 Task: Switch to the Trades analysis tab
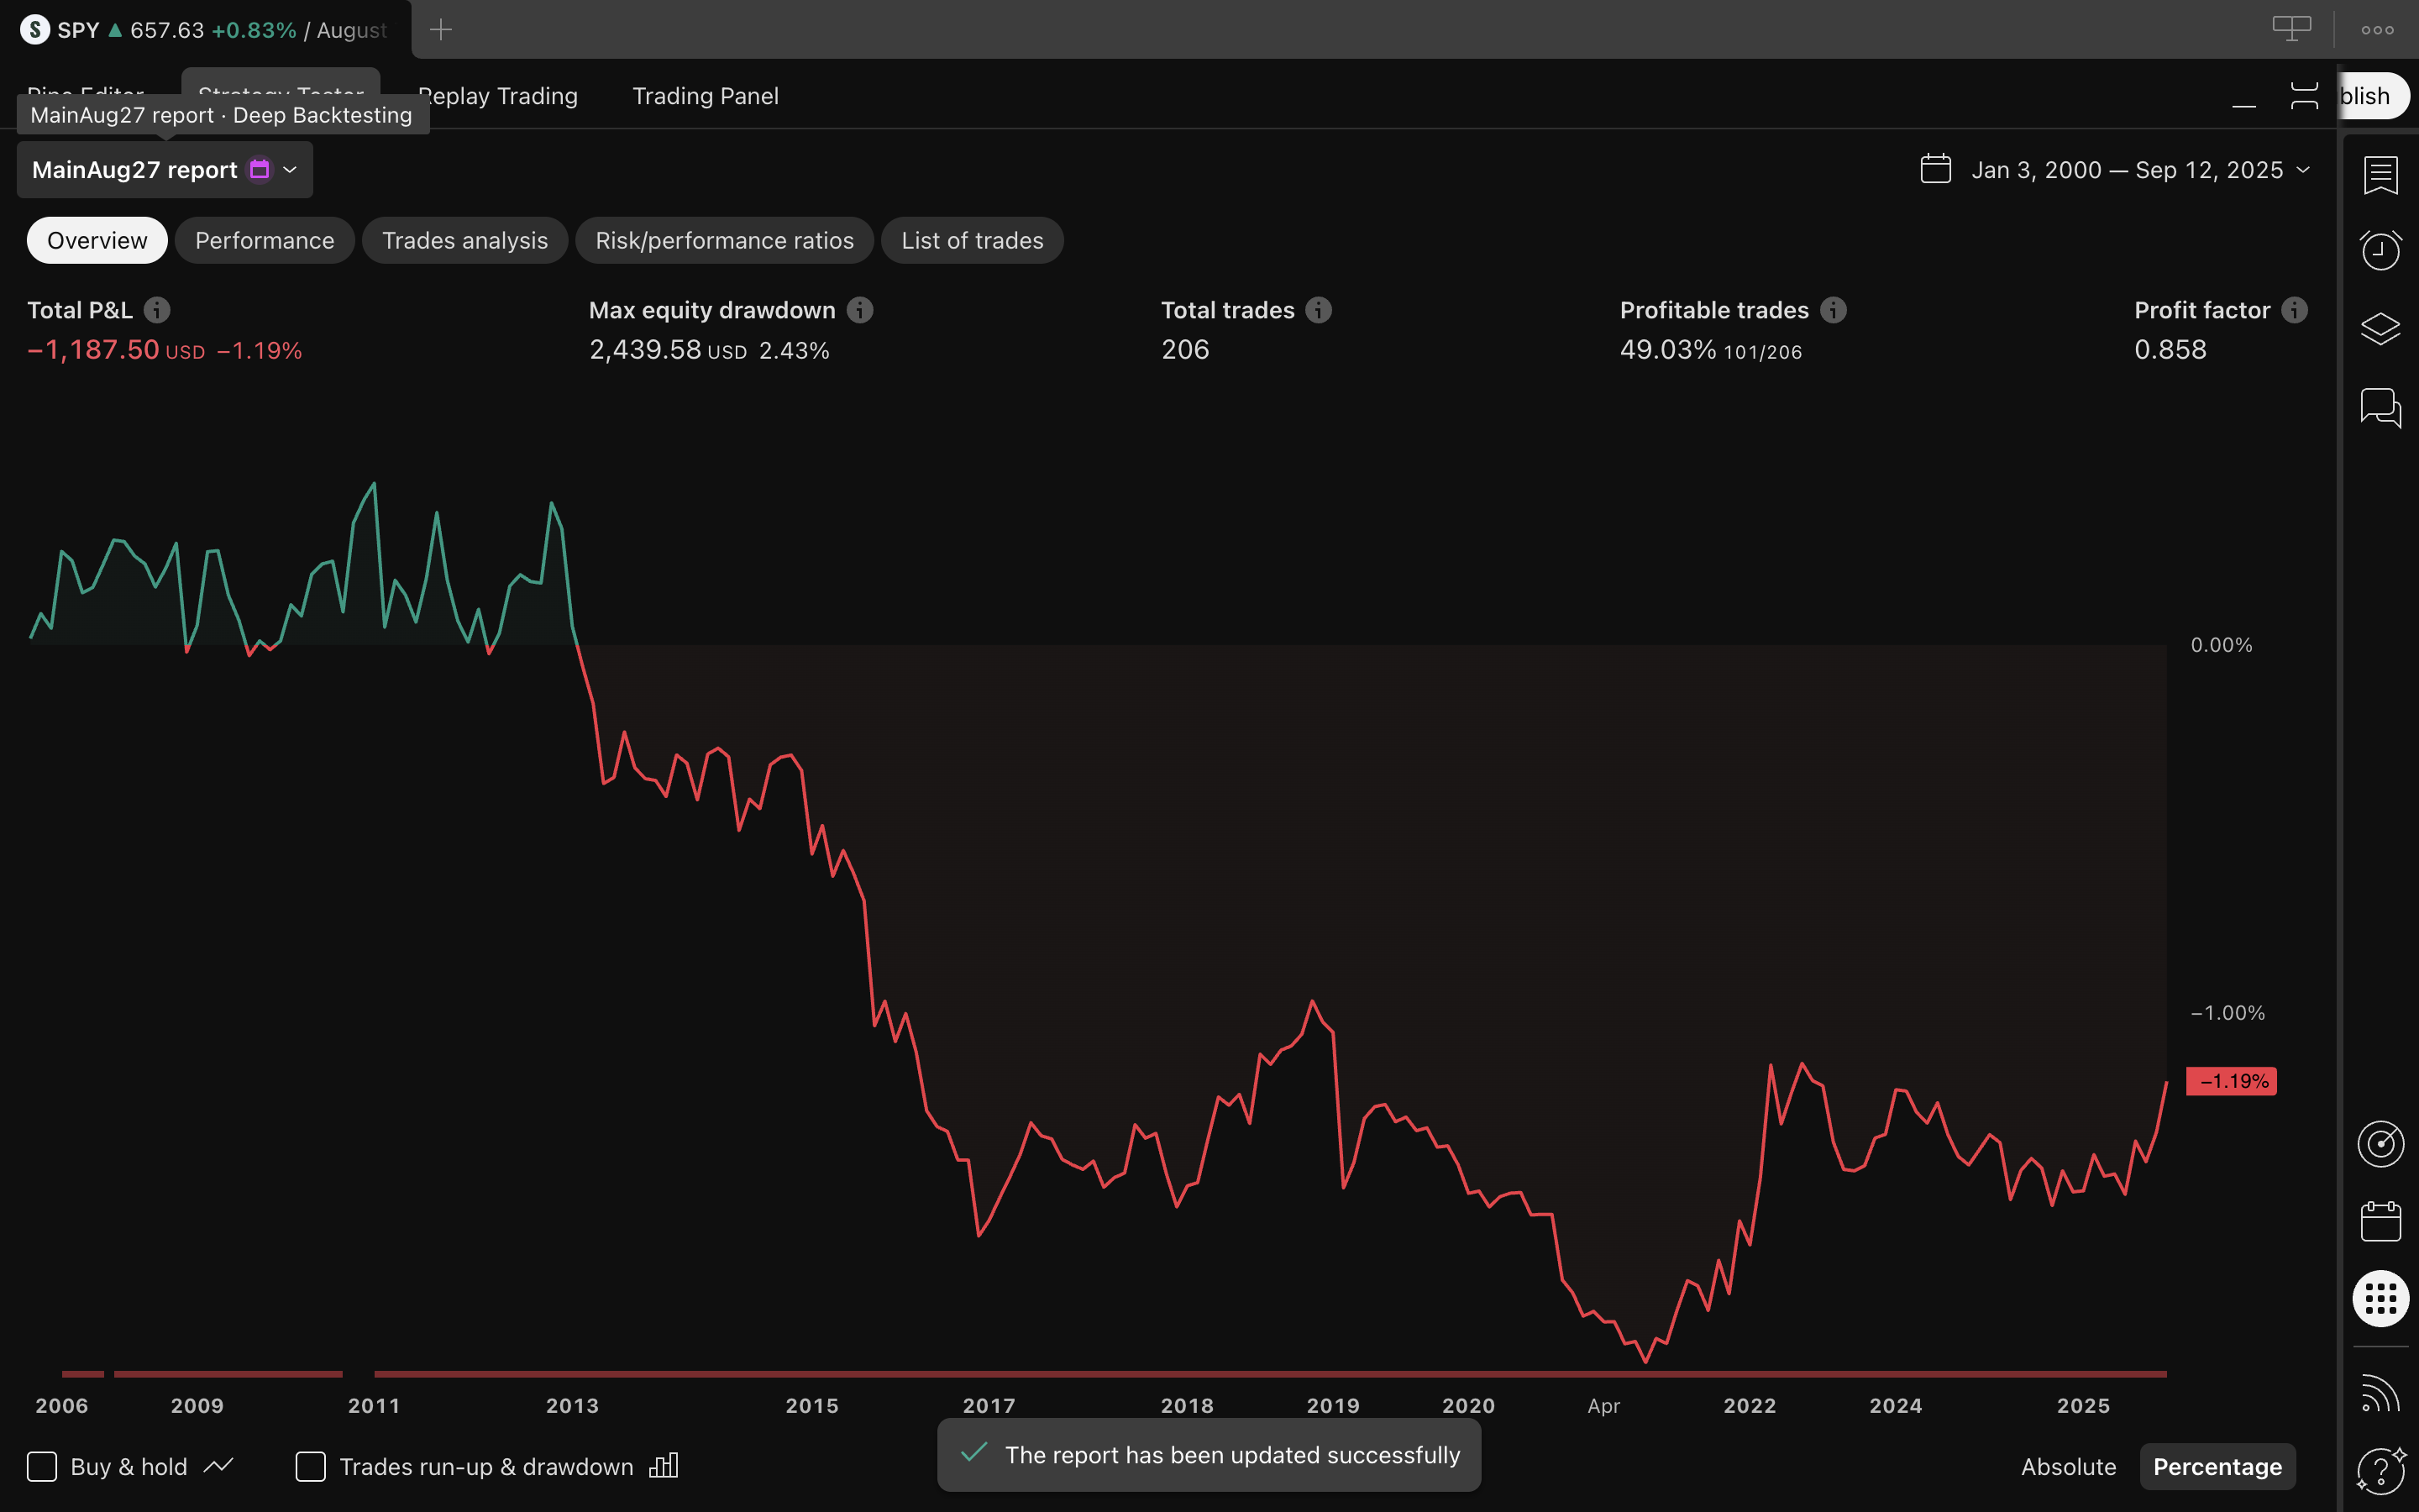click(x=464, y=240)
